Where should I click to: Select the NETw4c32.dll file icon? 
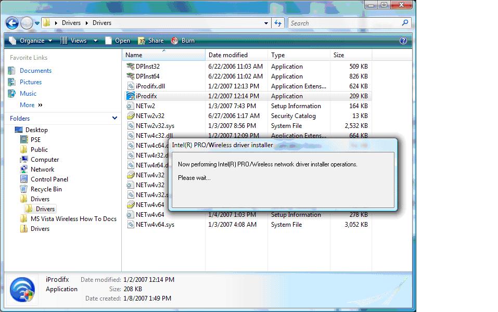(x=131, y=136)
